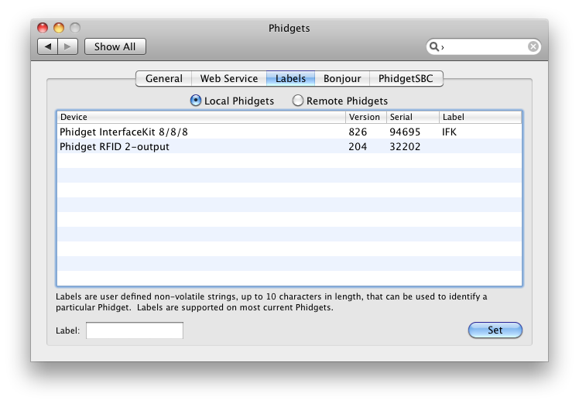The width and height of the screenshot is (579, 404).
Task: Go back with the left arrow button
Action: [x=48, y=46]
